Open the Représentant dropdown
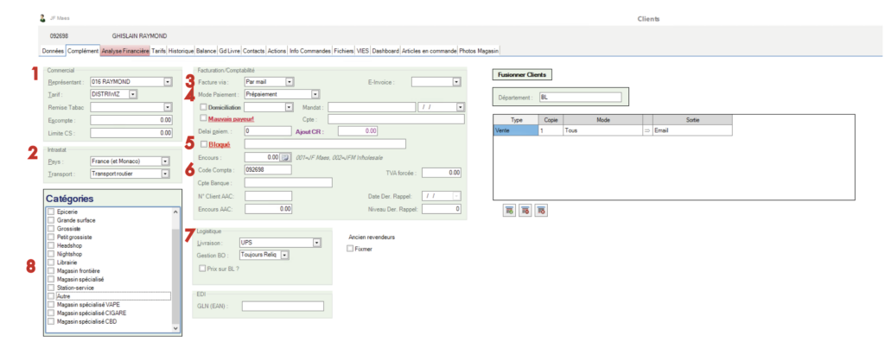This screenshot has width=885, height=348. pyautogui.click(x=168, y=82)
